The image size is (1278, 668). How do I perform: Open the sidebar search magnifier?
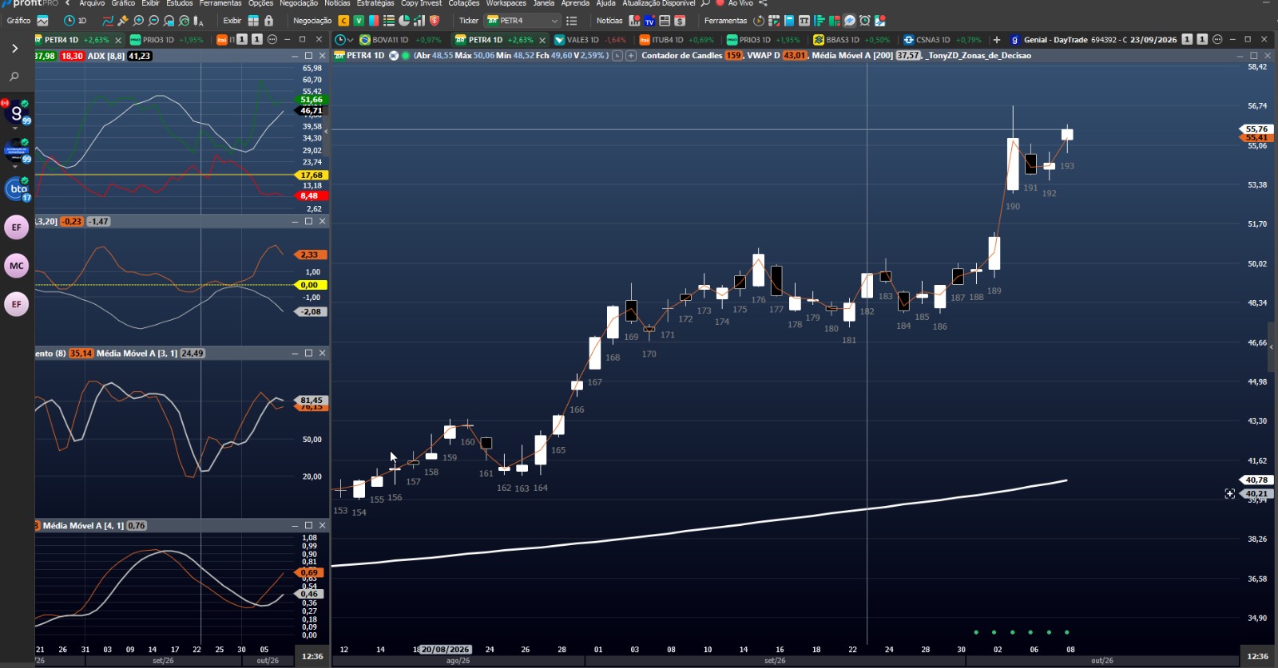point(14,77)
